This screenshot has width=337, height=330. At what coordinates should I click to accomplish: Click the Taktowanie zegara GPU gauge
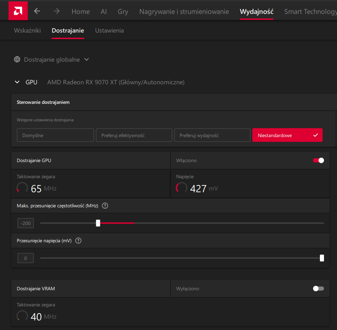click(x=22, y=187)
